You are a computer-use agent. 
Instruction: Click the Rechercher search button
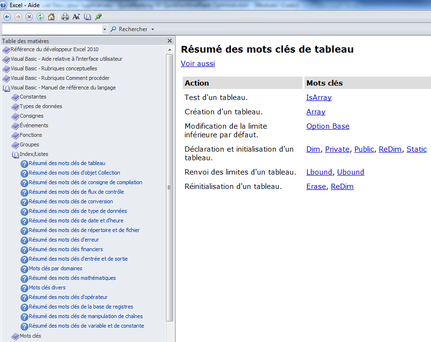click(x=129, y=29)
